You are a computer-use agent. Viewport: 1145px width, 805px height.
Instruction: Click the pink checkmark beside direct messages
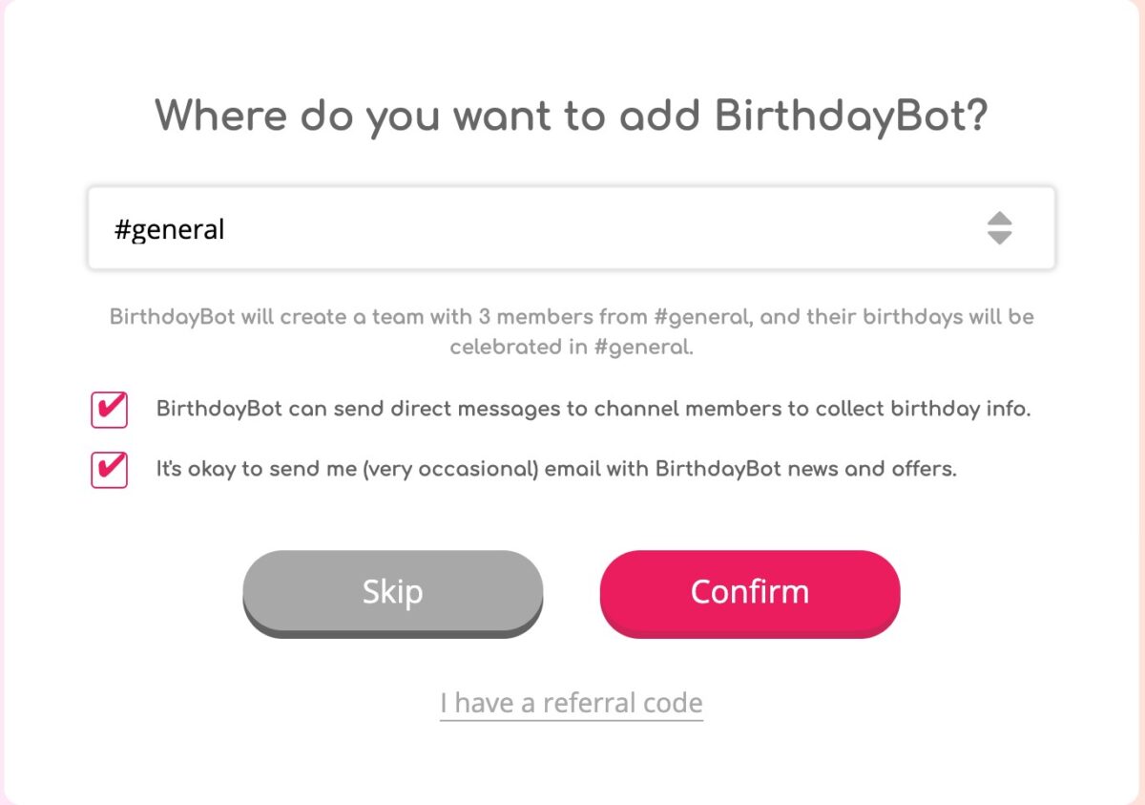[x=111, y=408]
